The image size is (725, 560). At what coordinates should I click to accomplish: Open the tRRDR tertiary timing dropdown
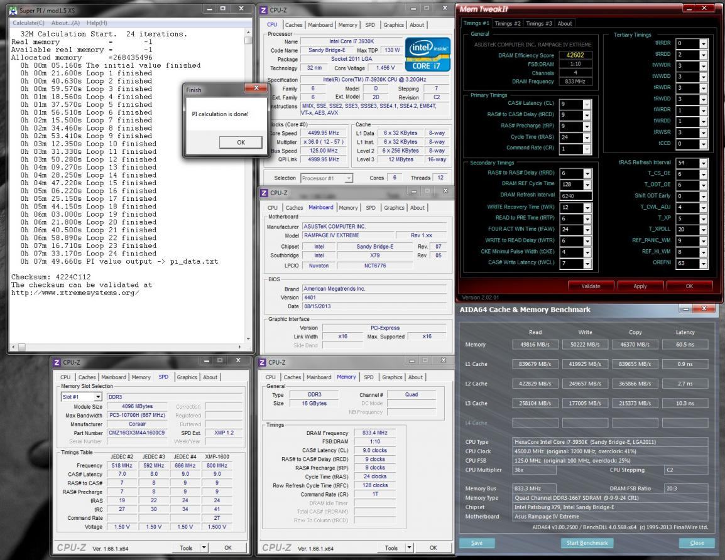point(703,43)
